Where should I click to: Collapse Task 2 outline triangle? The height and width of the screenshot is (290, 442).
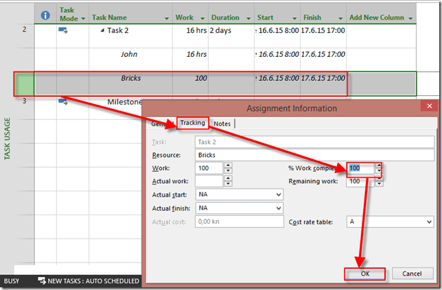click(x=102, y=31)
